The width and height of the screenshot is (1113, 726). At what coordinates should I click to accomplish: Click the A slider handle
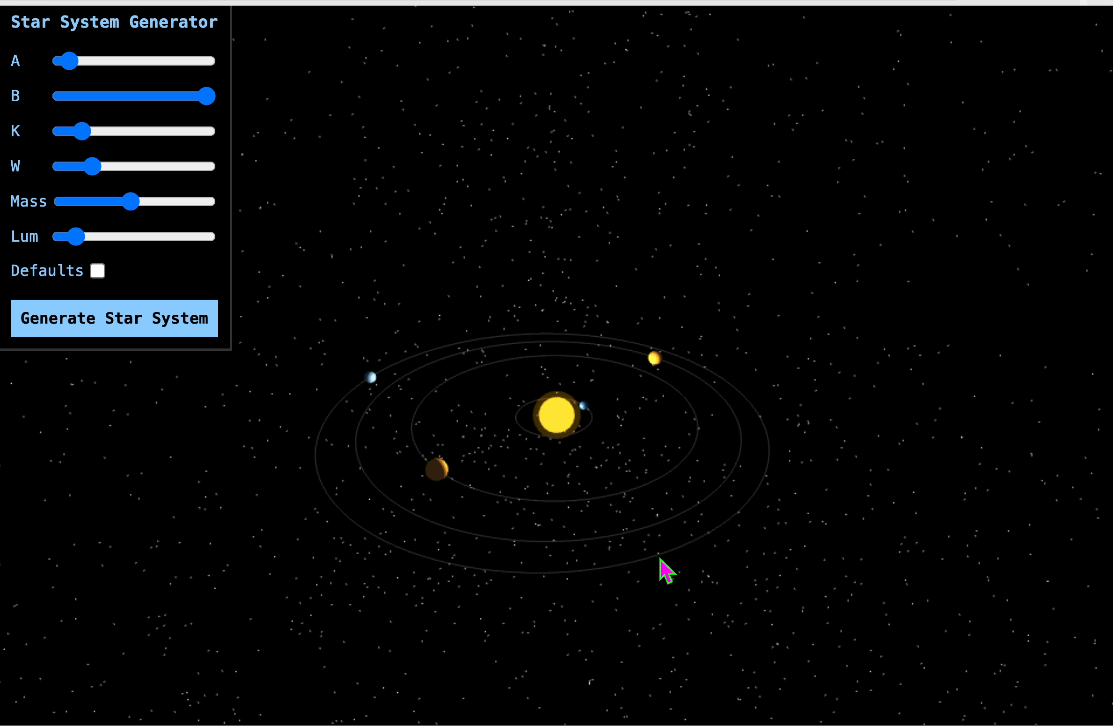pyautogui.click(x=69, y=61)
